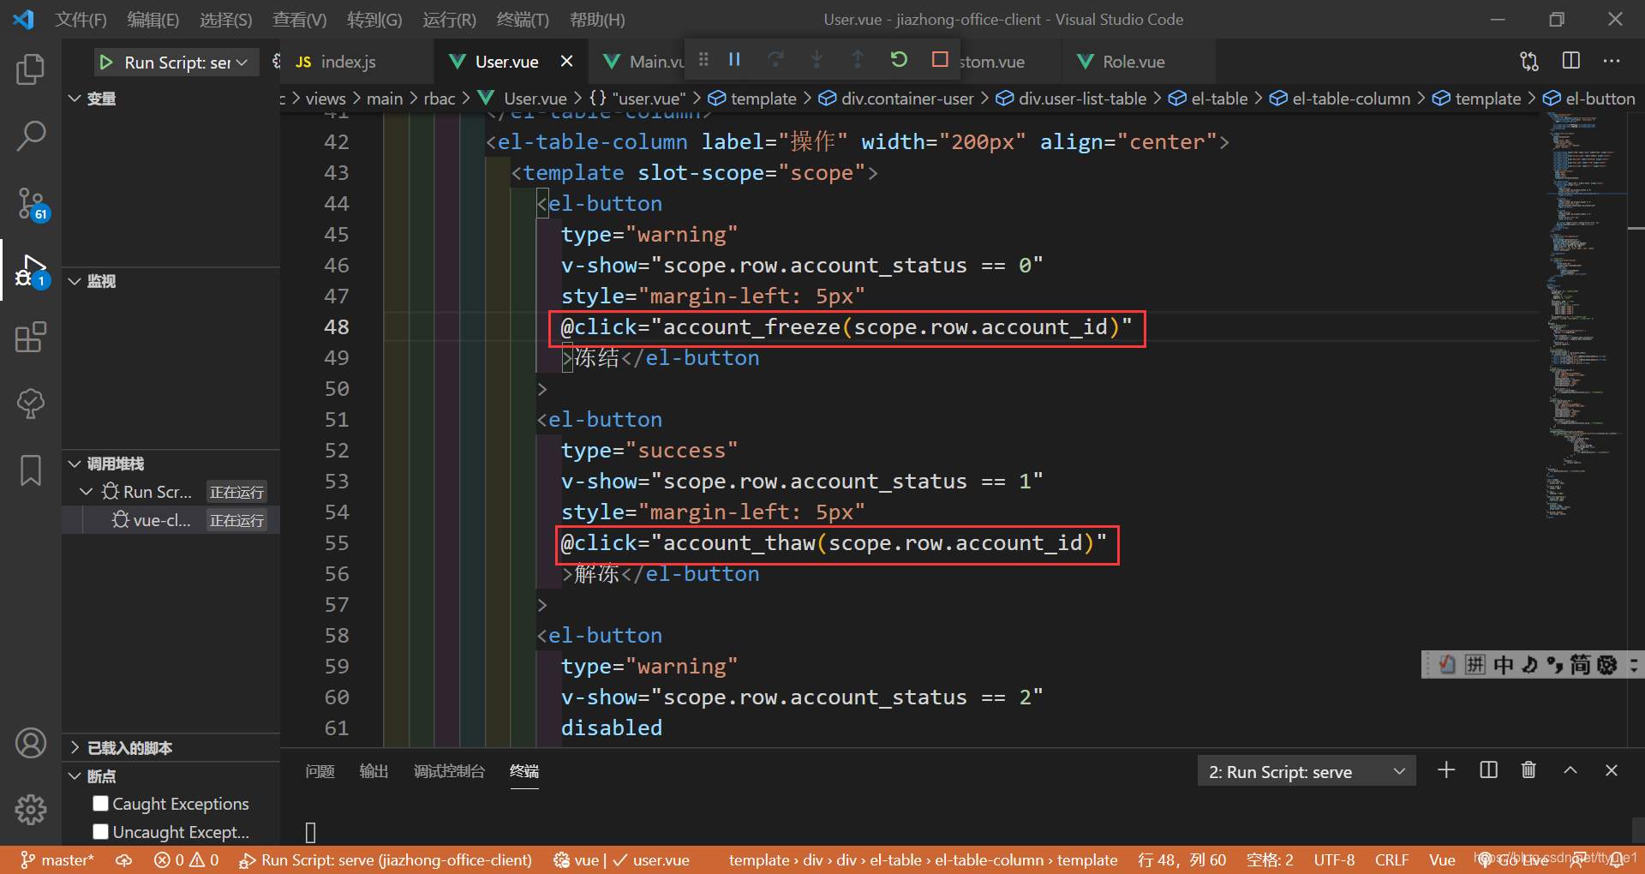Switch to the 问题 panel tab
The width and height of the screenshot is (1645, 874).
320,771
